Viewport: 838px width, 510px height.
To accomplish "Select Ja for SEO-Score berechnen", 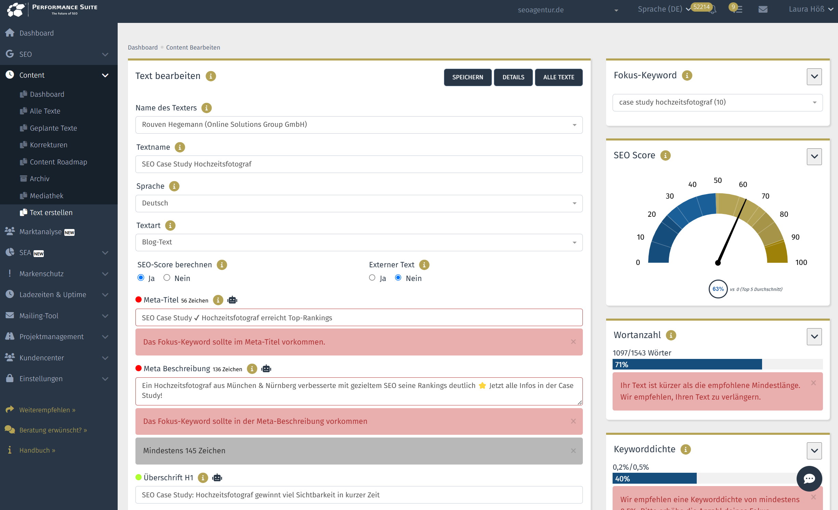I will (x=141, y=278).
